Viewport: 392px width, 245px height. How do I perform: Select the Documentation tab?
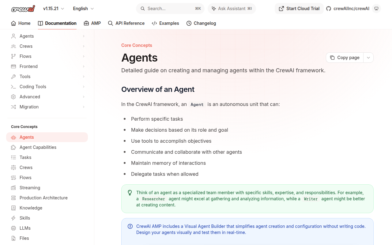[x=57, y=23]
